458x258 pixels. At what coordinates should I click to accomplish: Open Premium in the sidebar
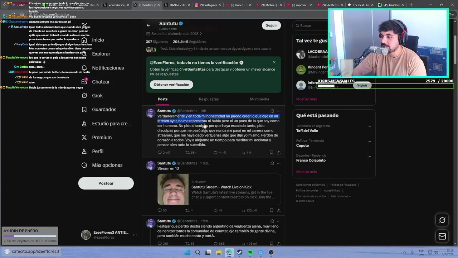click(96, 137)
